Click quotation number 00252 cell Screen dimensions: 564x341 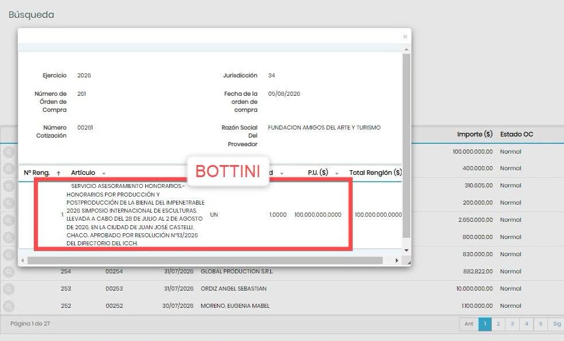click(114, 306)
